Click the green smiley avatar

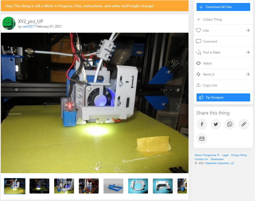[x=9, y=23]
